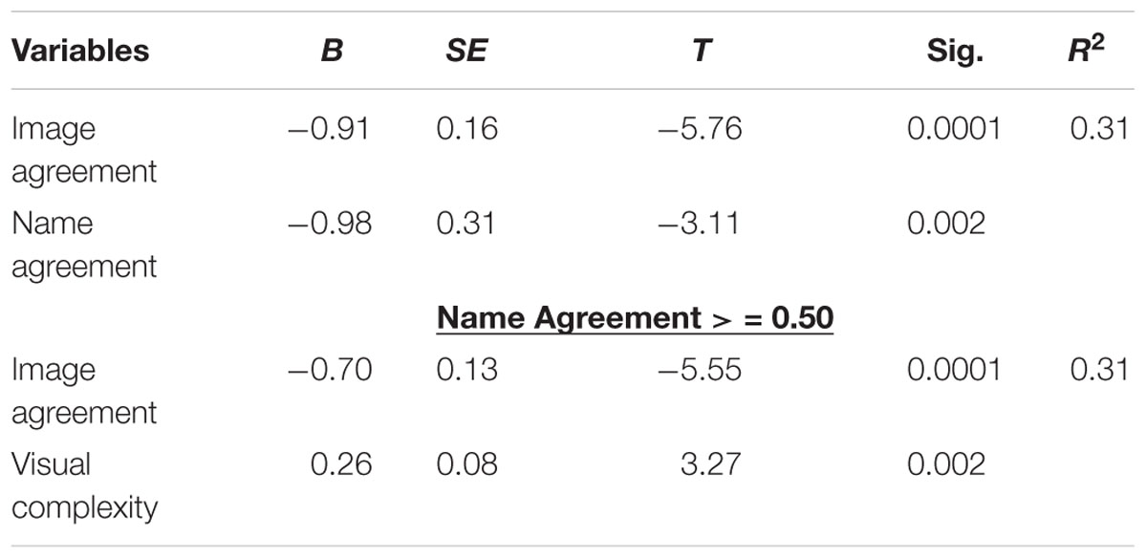Image resolution: width=1147 pixels, height=559 pixels.
Task: Click the B value −0.98
Action: tap(329, 224)
